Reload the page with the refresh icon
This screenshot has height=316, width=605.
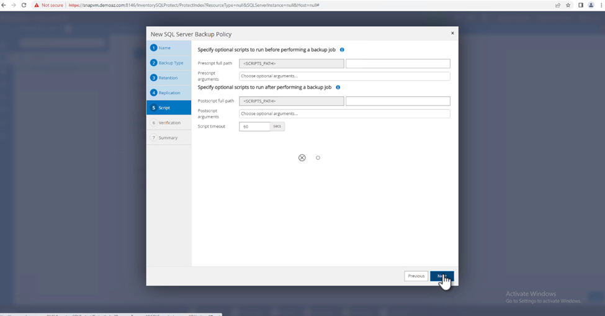coord(24,6)
